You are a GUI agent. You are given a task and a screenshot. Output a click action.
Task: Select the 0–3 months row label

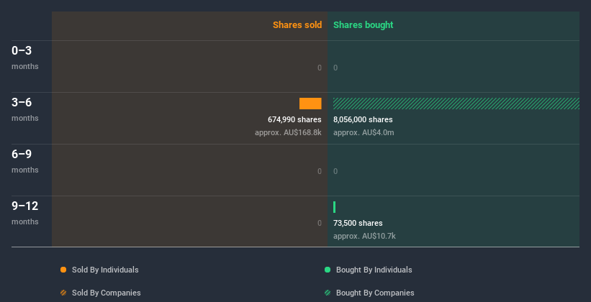point(25,58)
